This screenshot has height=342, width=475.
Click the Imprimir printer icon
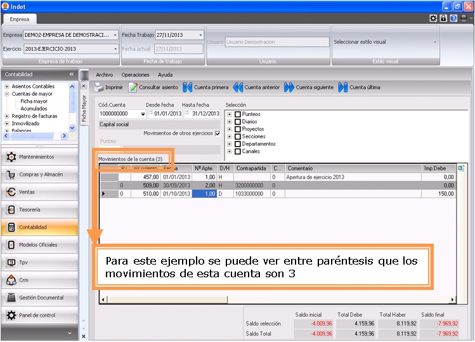tap(98, 88)
